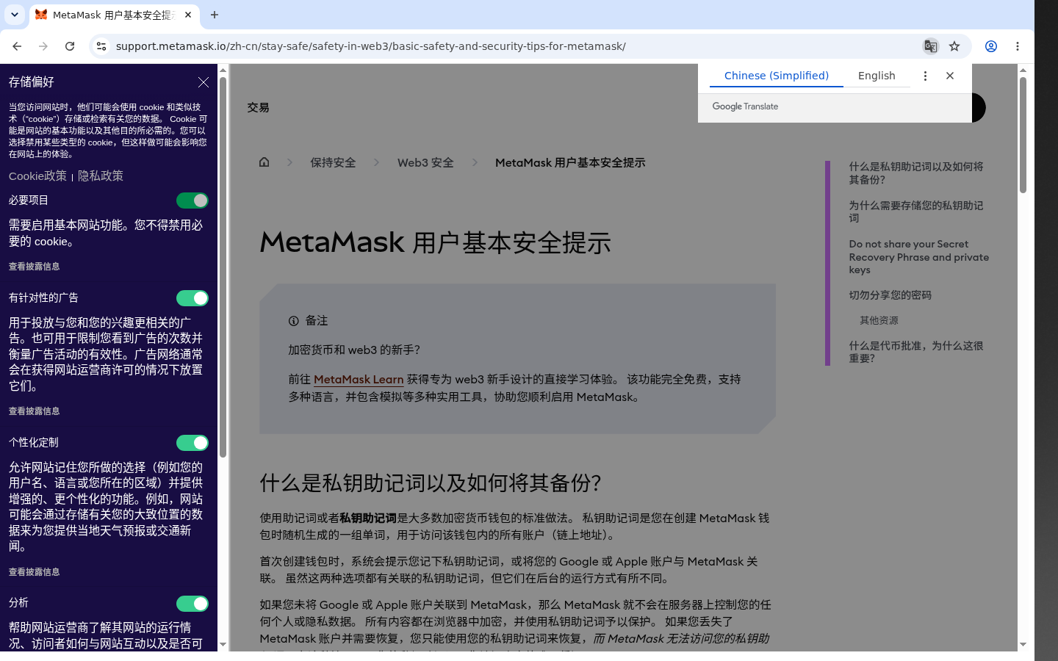The width and height of the screenshot is (1058, 661).
Task: Click the Google Translate icon in address bar
Action: tap(930, 46)
